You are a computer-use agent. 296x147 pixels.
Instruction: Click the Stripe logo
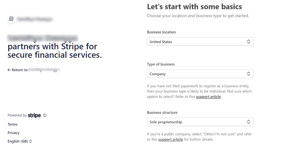34,115
